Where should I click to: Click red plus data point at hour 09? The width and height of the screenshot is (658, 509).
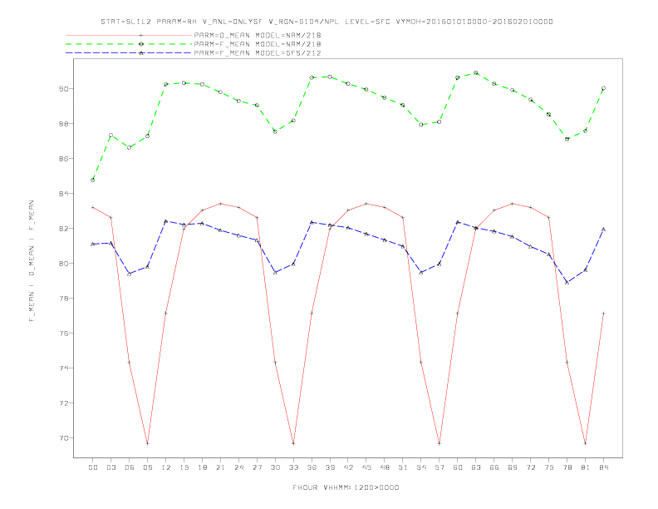click(147, 443)
